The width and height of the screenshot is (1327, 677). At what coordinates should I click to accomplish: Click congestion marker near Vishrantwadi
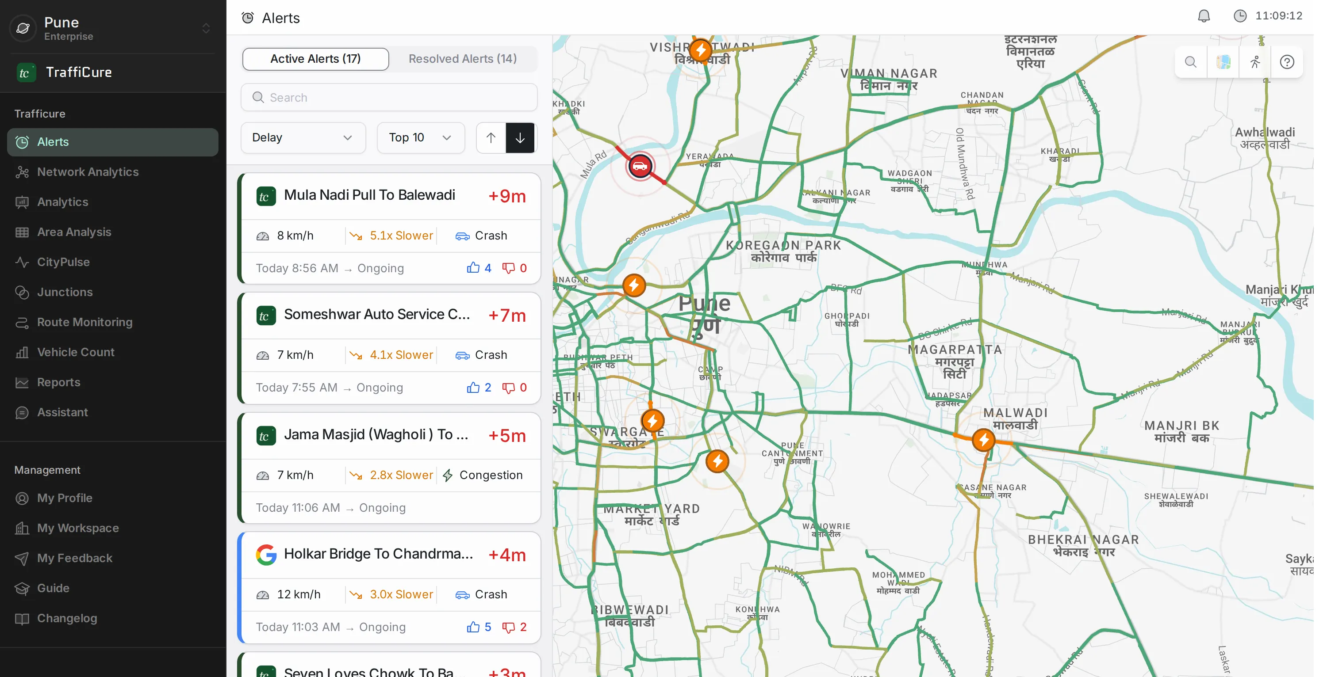pos(700,50)
